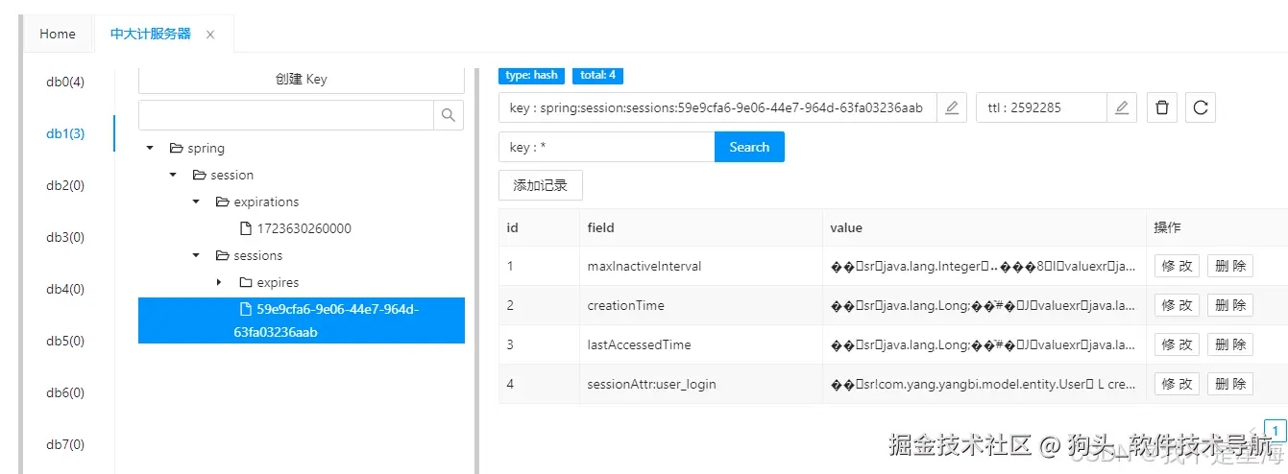This screenshot has height=474, width=1288.
Task: Select database db6(0)
Action: pyautogui.click(x=65, y=392)
